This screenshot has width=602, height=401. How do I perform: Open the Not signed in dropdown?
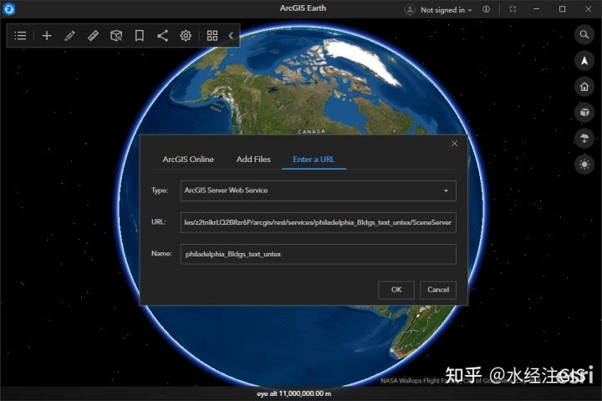coord(446,10)
